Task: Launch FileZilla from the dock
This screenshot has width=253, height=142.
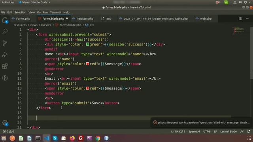Action: pos(81,138)
